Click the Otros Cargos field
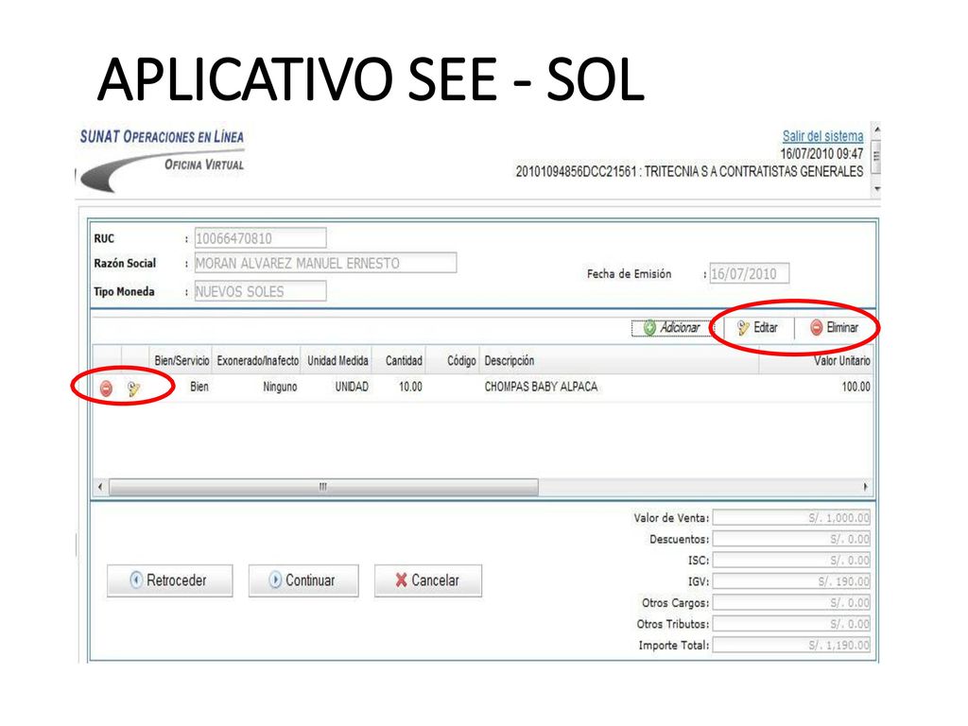Viewport: 968px width, 726px height. 791,602
